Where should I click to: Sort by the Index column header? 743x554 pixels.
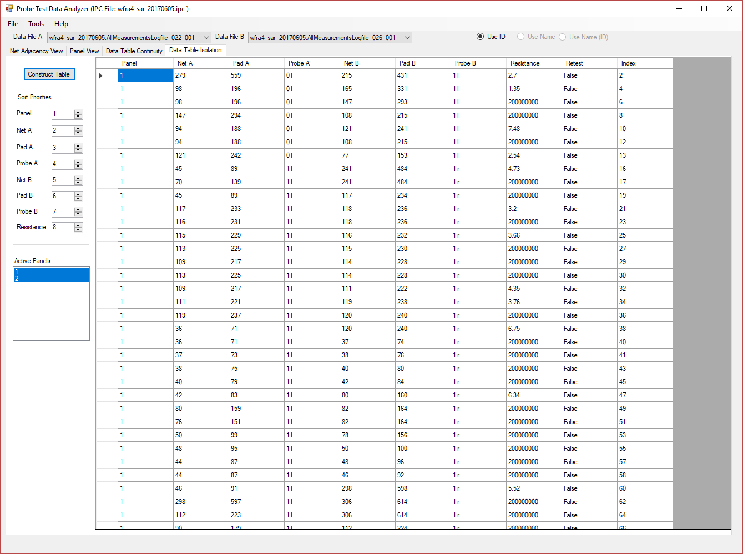pyautogui.click(x=645, y=63)
